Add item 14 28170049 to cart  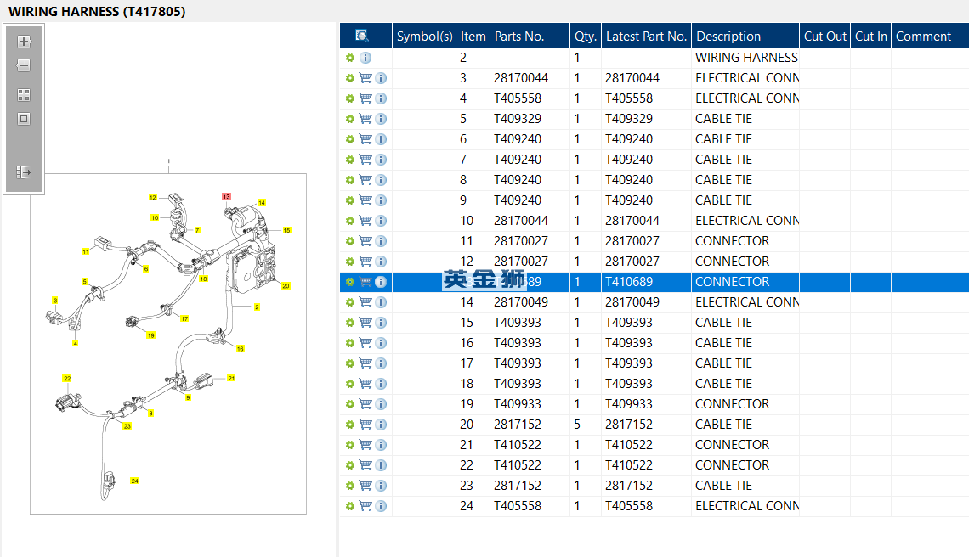point(365,302)
